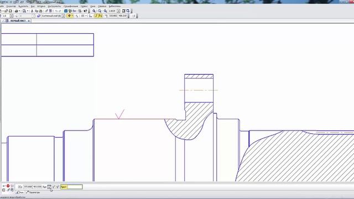354x199 pixels.
Task: Toggle the highlighted ortho drawing mode button
Action: point(96,16)
